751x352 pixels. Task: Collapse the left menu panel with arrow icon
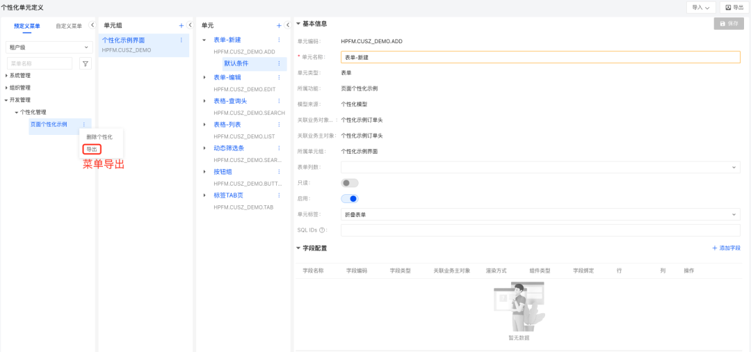pyautogui.click(x=92, y=25)
